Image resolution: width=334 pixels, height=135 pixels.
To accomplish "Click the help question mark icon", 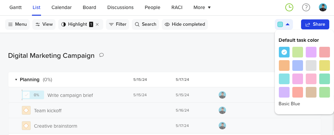I will point(306,7).
